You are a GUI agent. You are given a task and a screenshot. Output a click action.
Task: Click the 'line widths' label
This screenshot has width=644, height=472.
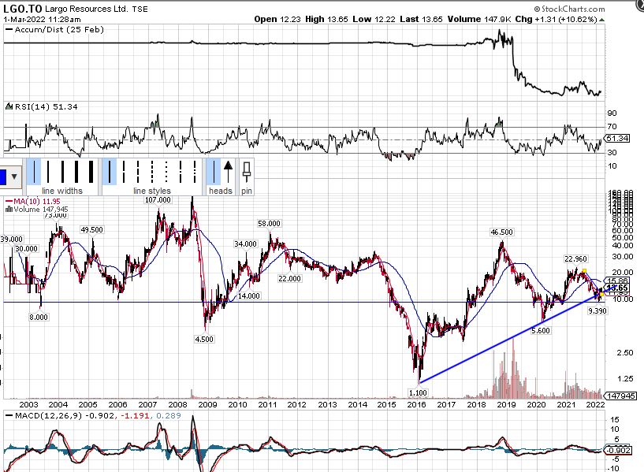[x=62, y=191]
